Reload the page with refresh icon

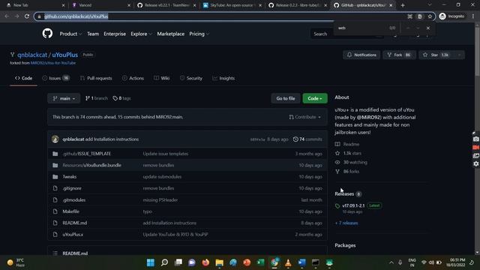27,16
